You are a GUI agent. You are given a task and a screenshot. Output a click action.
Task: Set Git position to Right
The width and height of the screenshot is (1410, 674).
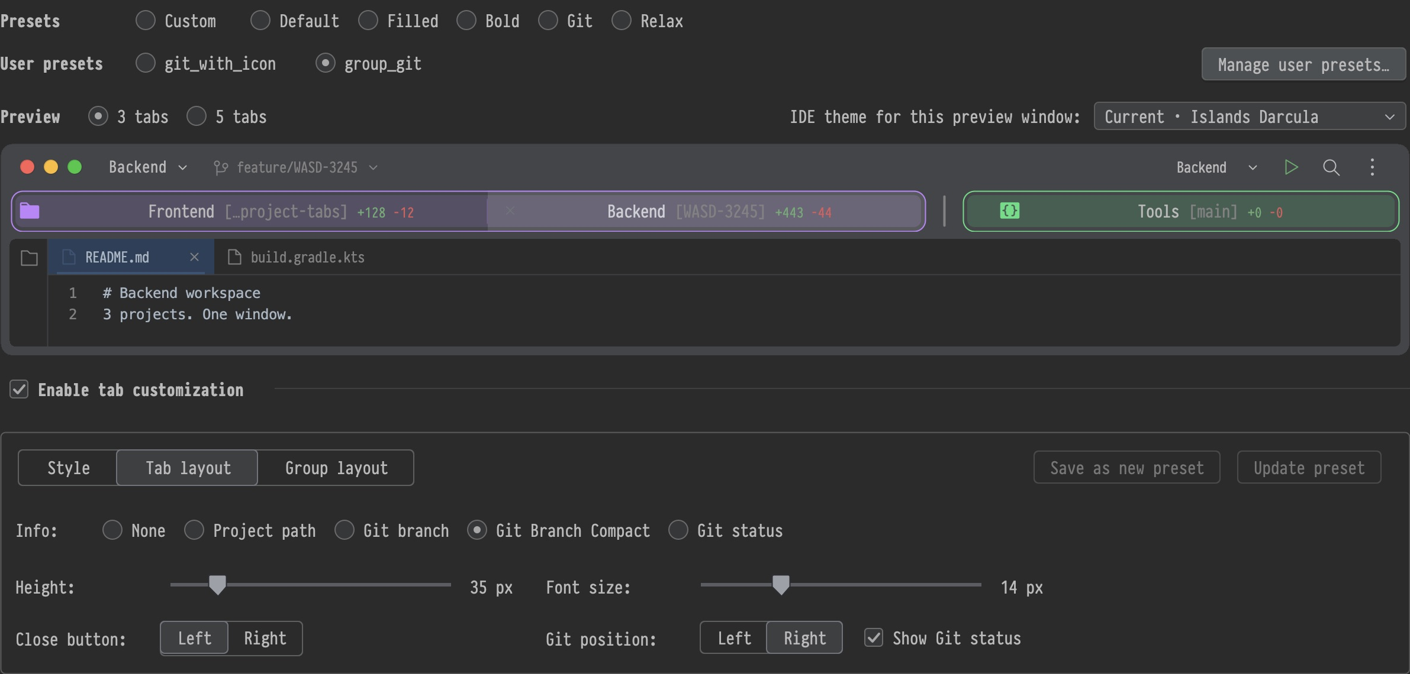(x=804, y=638)
